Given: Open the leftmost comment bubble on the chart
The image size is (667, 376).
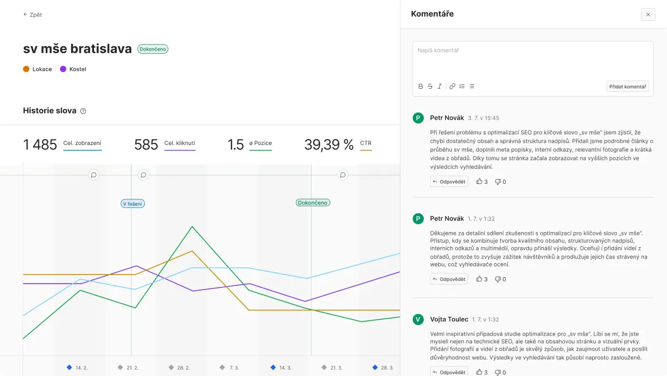Looking at the screenshot, I should click(94, 175).
